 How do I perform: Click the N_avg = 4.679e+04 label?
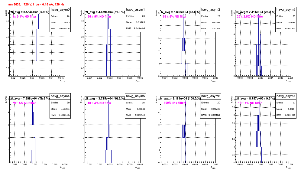105,12
